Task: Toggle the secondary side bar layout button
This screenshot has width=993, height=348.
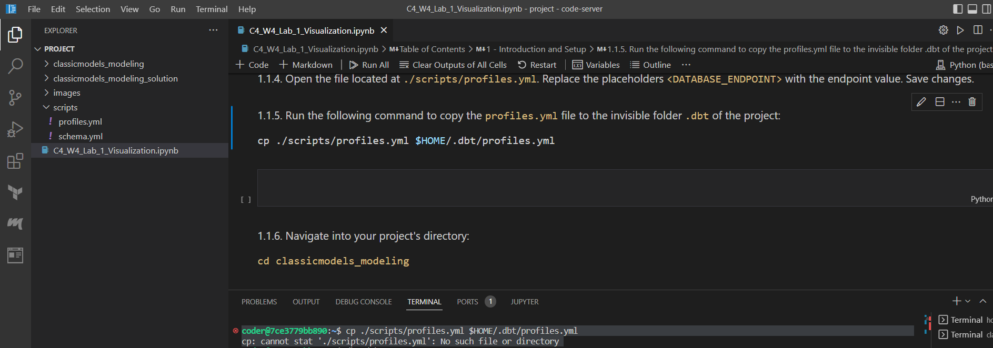Action: tap(987, 9)
